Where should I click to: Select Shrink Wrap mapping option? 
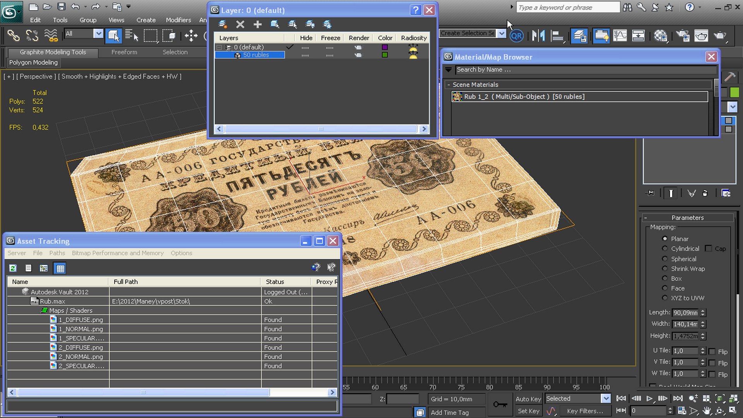coord(665,268)
